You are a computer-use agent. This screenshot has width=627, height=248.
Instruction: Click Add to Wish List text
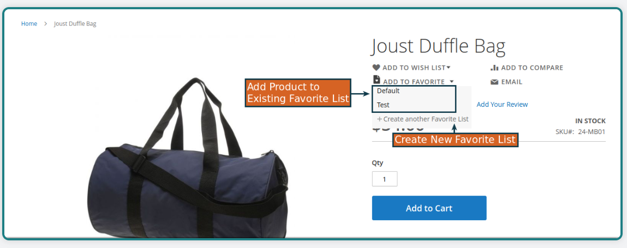pyautogui.click(x=414, y=68)
